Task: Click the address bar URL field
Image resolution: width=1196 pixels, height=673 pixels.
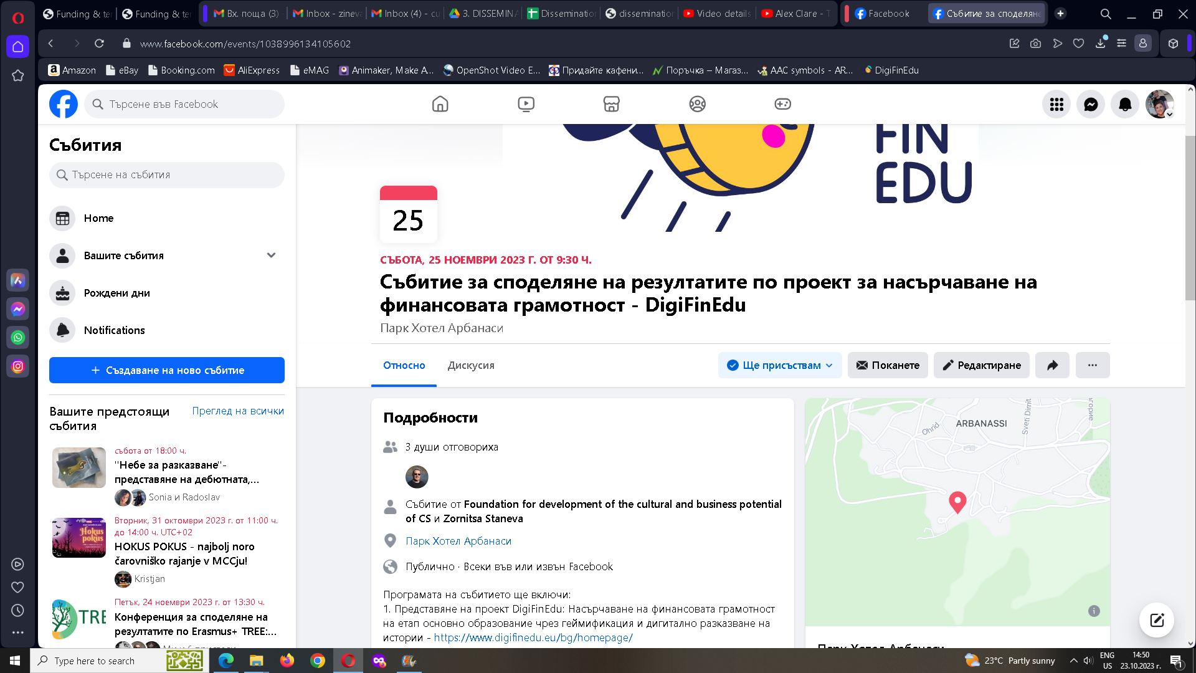Action: click(245, 44)
